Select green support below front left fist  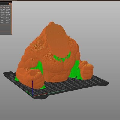point(43,87)
